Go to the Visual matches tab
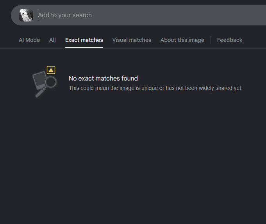Image resolution: width=266 pixels, height=224 pixels. point(132,40)
